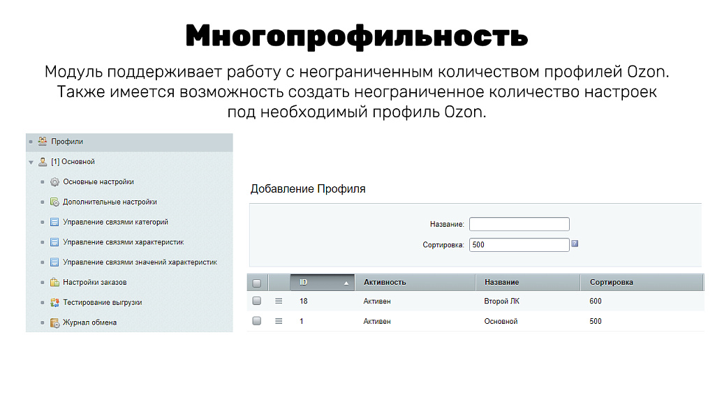Click the Дополнительные настройки icon
Viewport: 715px width, 402px height.
click(x=55, y=202)
